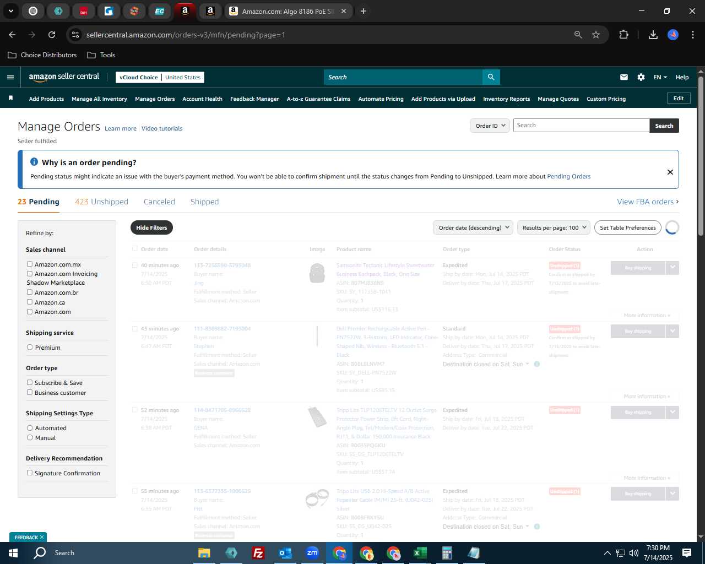Select the Manual shipping settings radio
The image size is (705, 564).
[30, 437]
